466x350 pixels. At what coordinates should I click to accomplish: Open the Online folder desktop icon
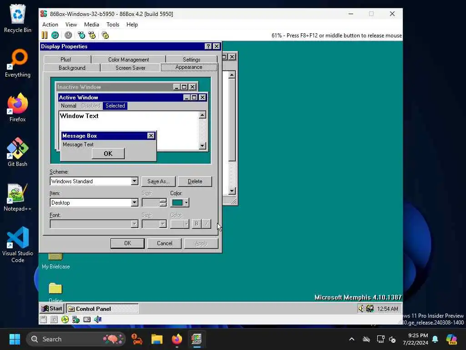(56, 292)
